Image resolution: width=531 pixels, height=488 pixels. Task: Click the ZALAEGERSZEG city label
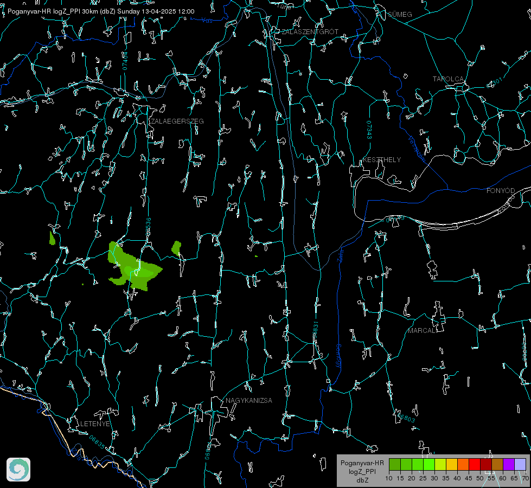point(177,121)
